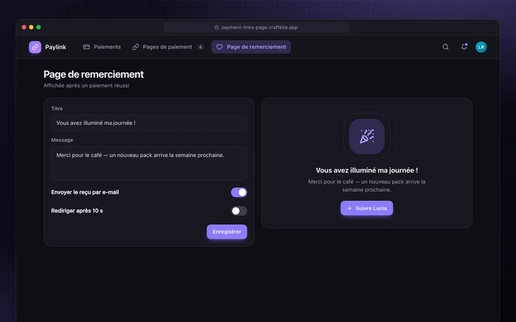The height and width of the screenshot is (322, 516).
Task: Open the LR user avatar
Action: pyautogui.click(x=481, y=47)
